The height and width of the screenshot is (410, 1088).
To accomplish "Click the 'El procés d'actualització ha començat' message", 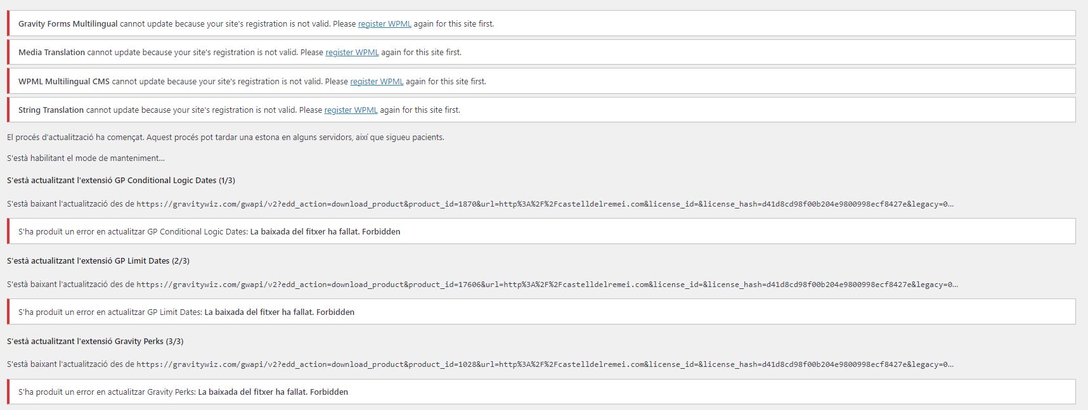I will (226, 137).
